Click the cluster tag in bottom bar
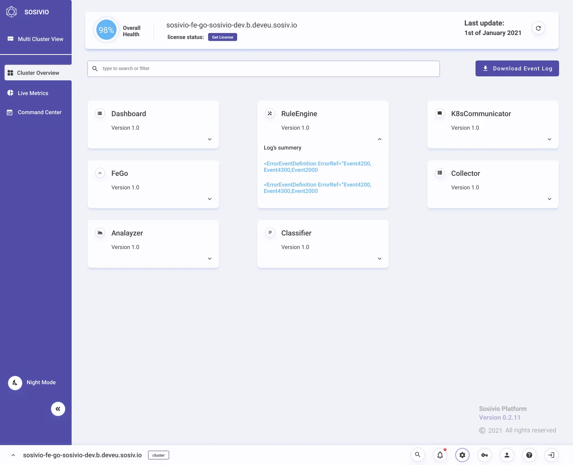This screenshot has width=573, height=465. pos(158,455)
